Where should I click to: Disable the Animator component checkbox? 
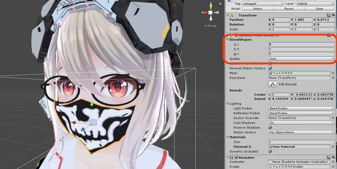click(236, 158)
